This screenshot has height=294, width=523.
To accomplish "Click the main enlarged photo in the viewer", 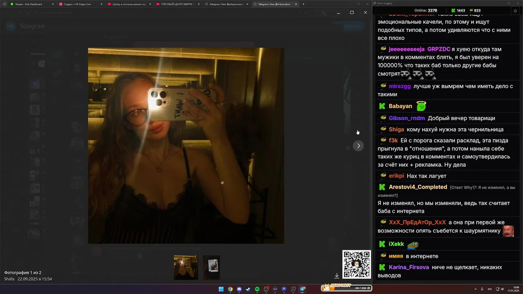I will [x=186, y=146].
